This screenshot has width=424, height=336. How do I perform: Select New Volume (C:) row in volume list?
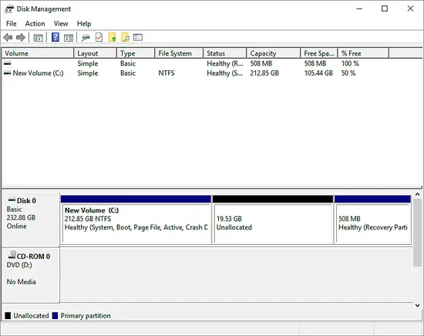tap(211, 73)
